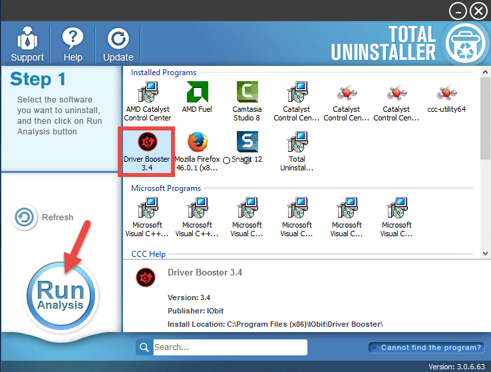Select Driver Booster 3.4 in the program list
Screen dimensions: 491x372
coord(147,152)
